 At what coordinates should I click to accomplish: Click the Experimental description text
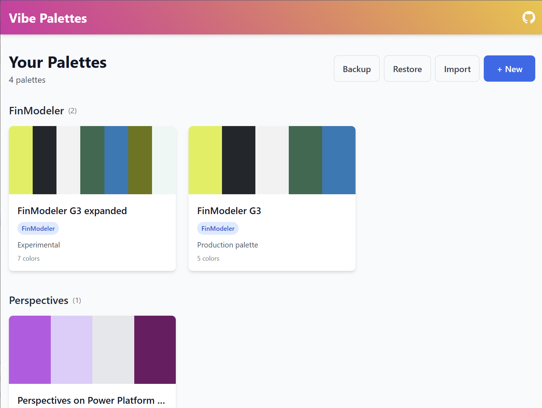[39, 245]
